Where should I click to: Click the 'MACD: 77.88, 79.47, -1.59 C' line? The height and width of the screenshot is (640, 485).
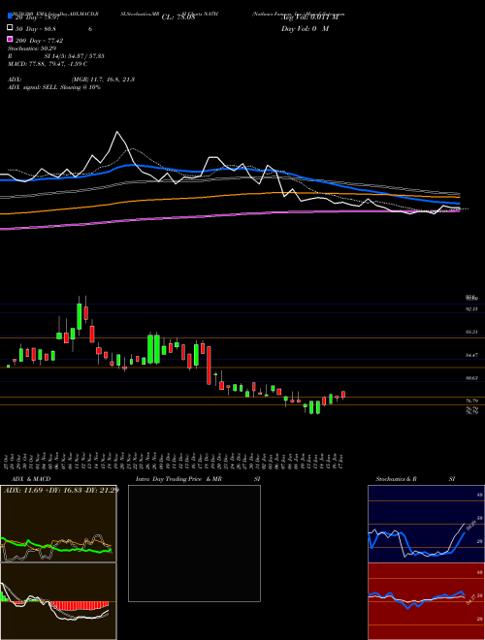click(48, 64)
